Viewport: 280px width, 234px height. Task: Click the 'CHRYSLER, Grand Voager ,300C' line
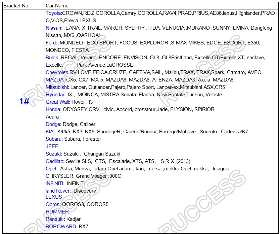pyautogui.click(x=83, y=176)
